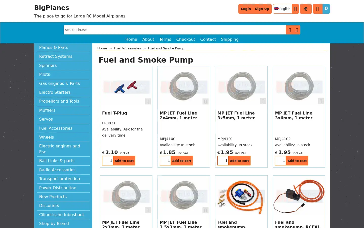Screen dimensions: 364x228
Task: Open the black RCEXL smoke pump image
Action: [x=299, y=196]
